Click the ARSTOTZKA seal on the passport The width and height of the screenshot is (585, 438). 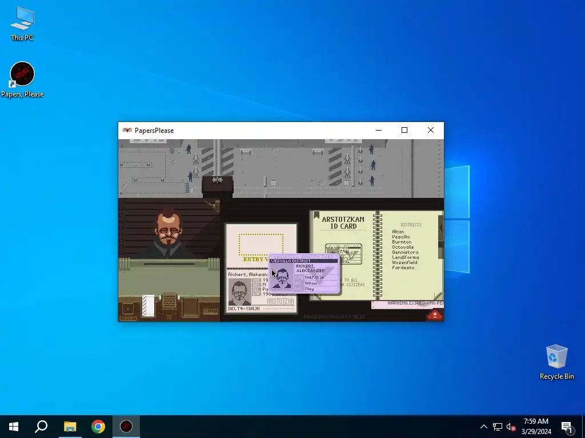tap(280, 301)
